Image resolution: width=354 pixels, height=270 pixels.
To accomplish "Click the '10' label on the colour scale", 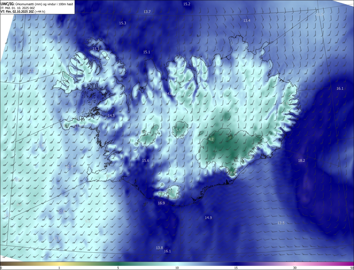I will point(177,268).
